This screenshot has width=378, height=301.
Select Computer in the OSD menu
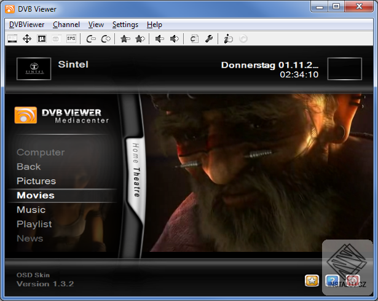[41, 152]
